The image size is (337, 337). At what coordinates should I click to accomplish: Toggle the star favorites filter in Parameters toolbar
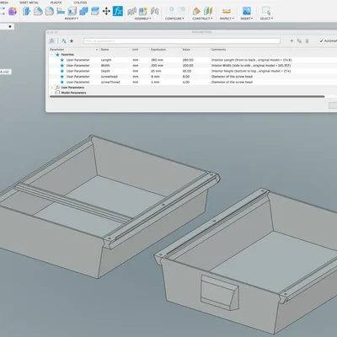72,41
